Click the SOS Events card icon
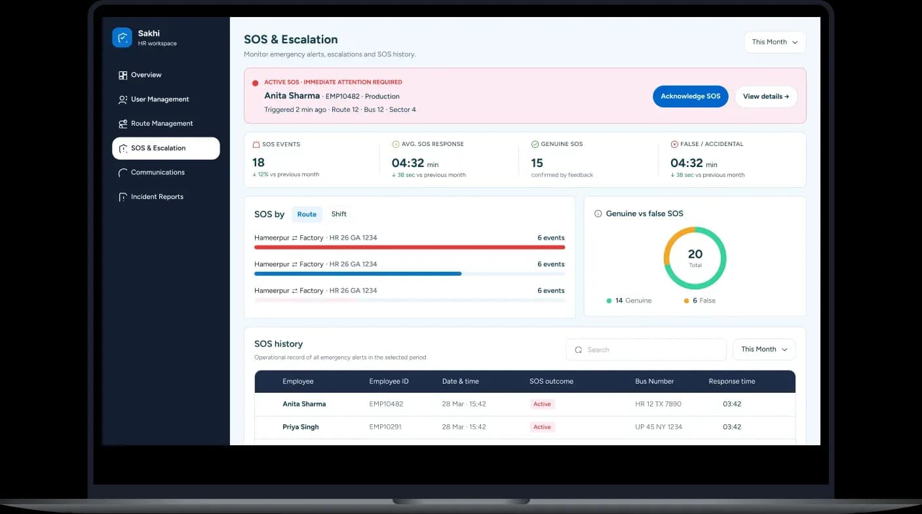The image size is (922, 514). (x=256, y=144)
